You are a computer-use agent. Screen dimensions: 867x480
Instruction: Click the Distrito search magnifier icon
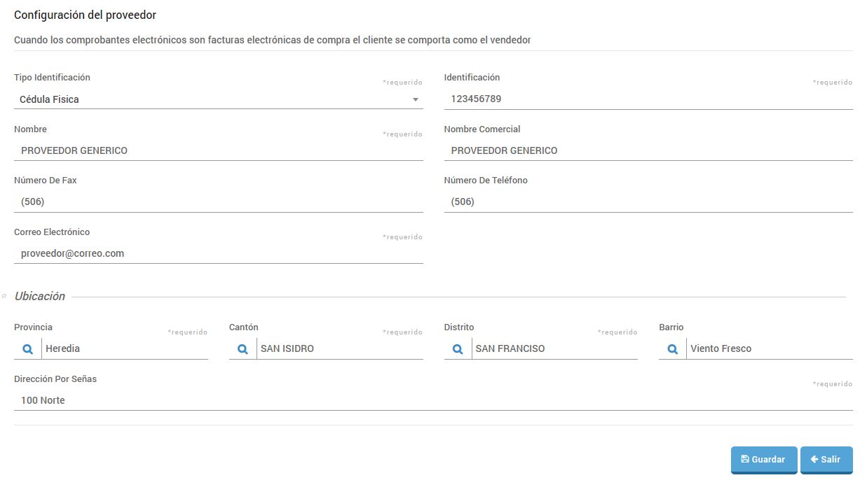click(x=458, y=349)
